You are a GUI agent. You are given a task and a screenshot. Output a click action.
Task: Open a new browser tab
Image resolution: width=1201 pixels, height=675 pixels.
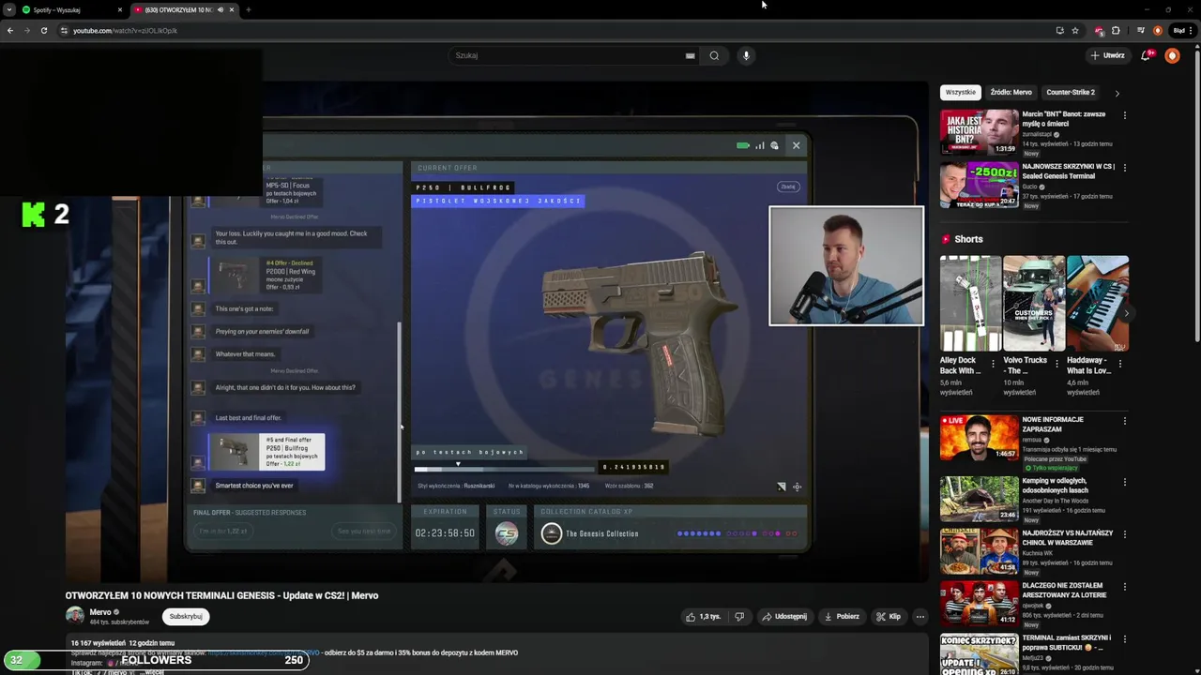click(248, 9)
